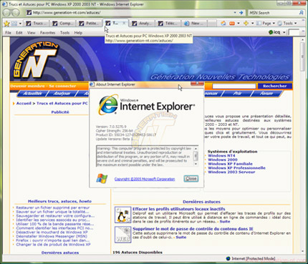Screen dimensions: 308x264
Task: Open the address bar history dropdown
Action: tap(235, 13)
